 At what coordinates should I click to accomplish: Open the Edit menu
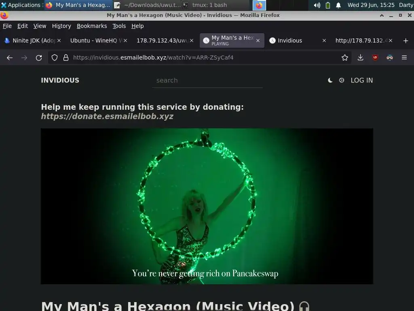(23, 26)
